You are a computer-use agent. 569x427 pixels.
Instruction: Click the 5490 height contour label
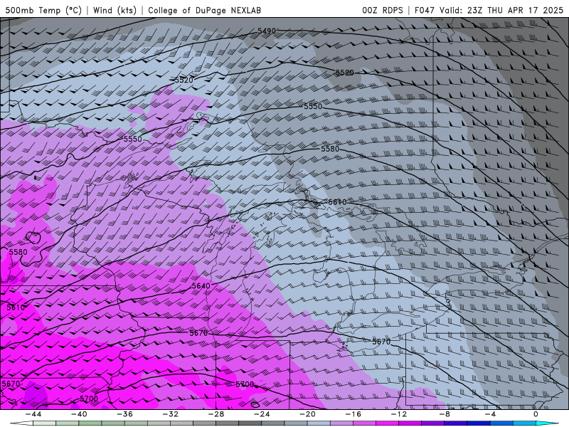point(267,31)
